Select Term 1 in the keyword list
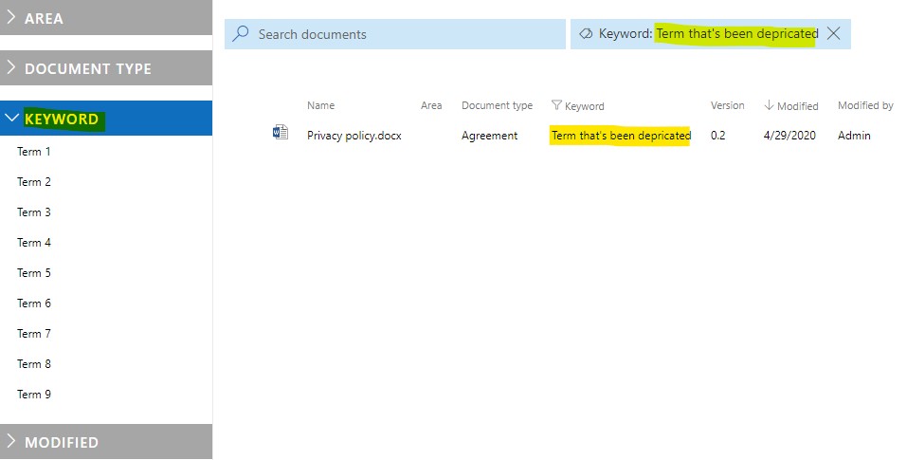 click(33, 152)
